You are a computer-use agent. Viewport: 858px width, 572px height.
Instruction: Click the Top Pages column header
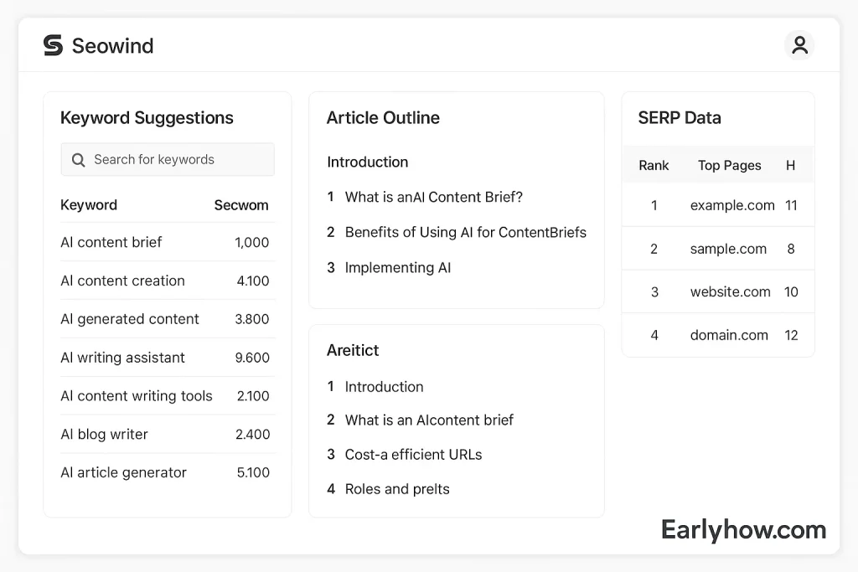[729, 165]
